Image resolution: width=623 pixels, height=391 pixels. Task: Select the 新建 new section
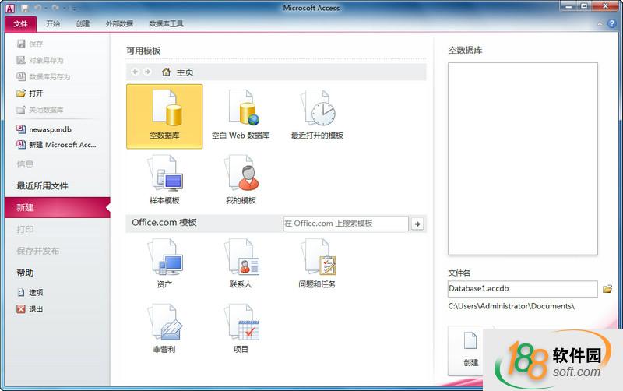pyautogui.click(x=57, y=207)
